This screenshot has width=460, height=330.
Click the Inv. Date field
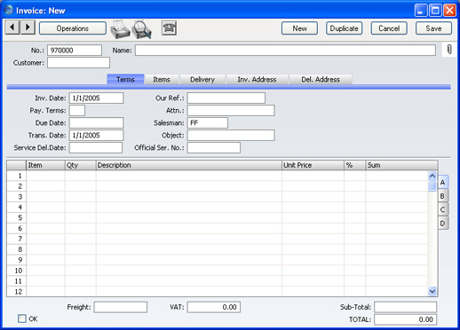click(x=96, y=98)
